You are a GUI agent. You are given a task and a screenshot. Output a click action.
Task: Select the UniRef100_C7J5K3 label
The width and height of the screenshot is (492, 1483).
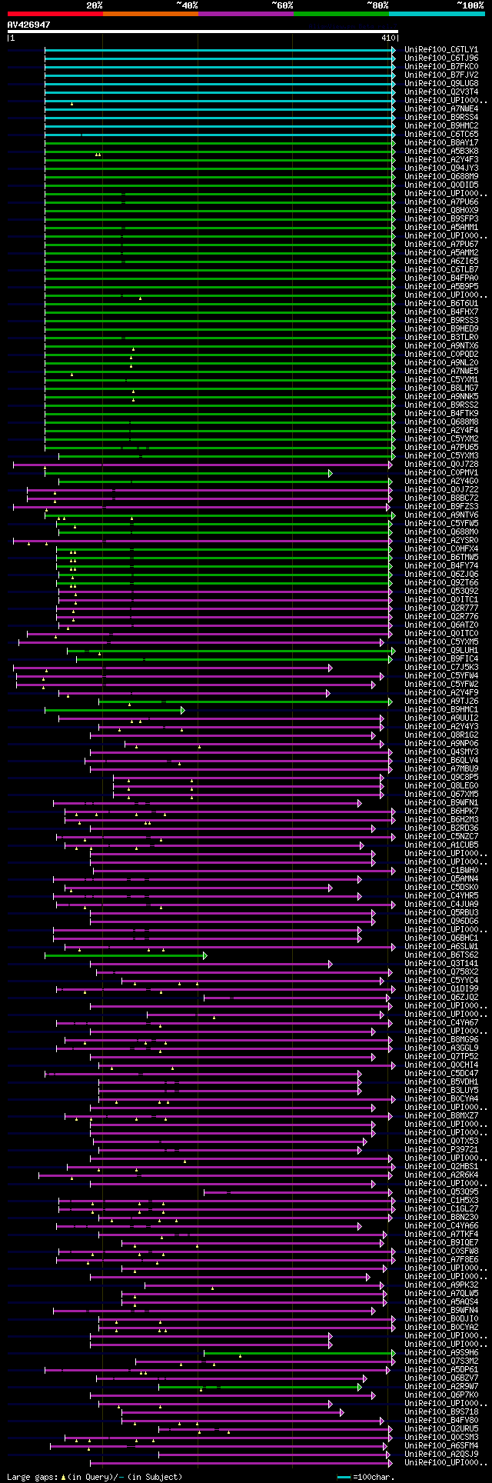[441, 667]
